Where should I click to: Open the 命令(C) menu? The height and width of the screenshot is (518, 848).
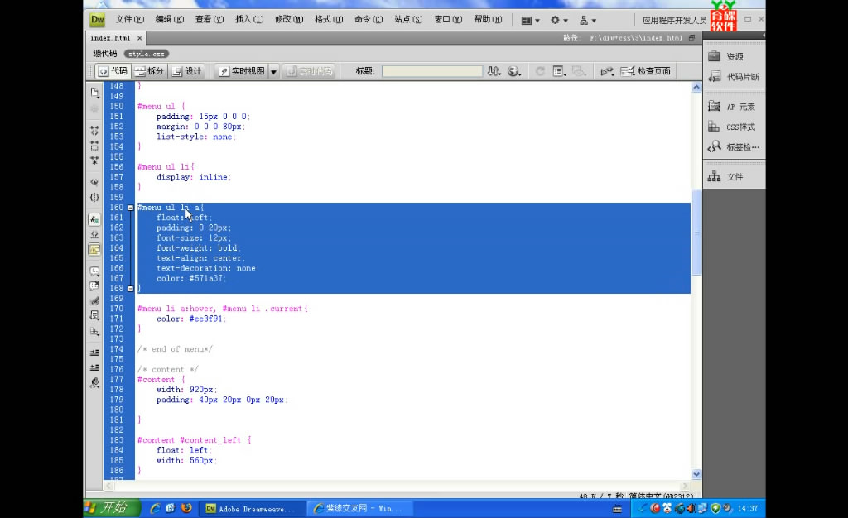[369, 19]
